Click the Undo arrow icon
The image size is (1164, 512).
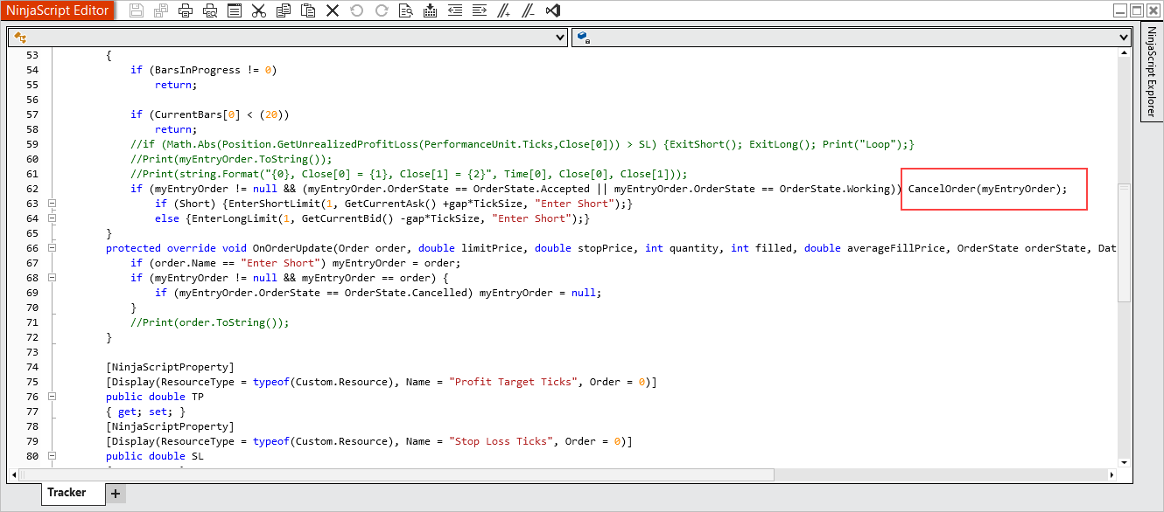[x=356, y=11]
